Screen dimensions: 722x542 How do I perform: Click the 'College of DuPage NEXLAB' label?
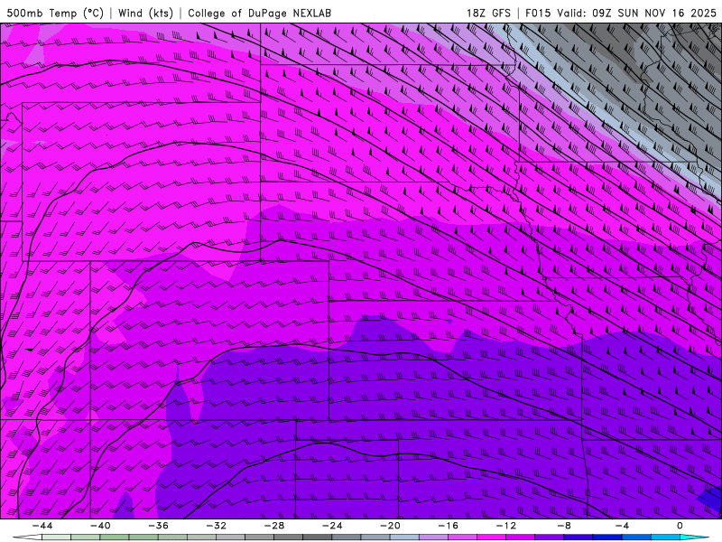click(260, 13)
